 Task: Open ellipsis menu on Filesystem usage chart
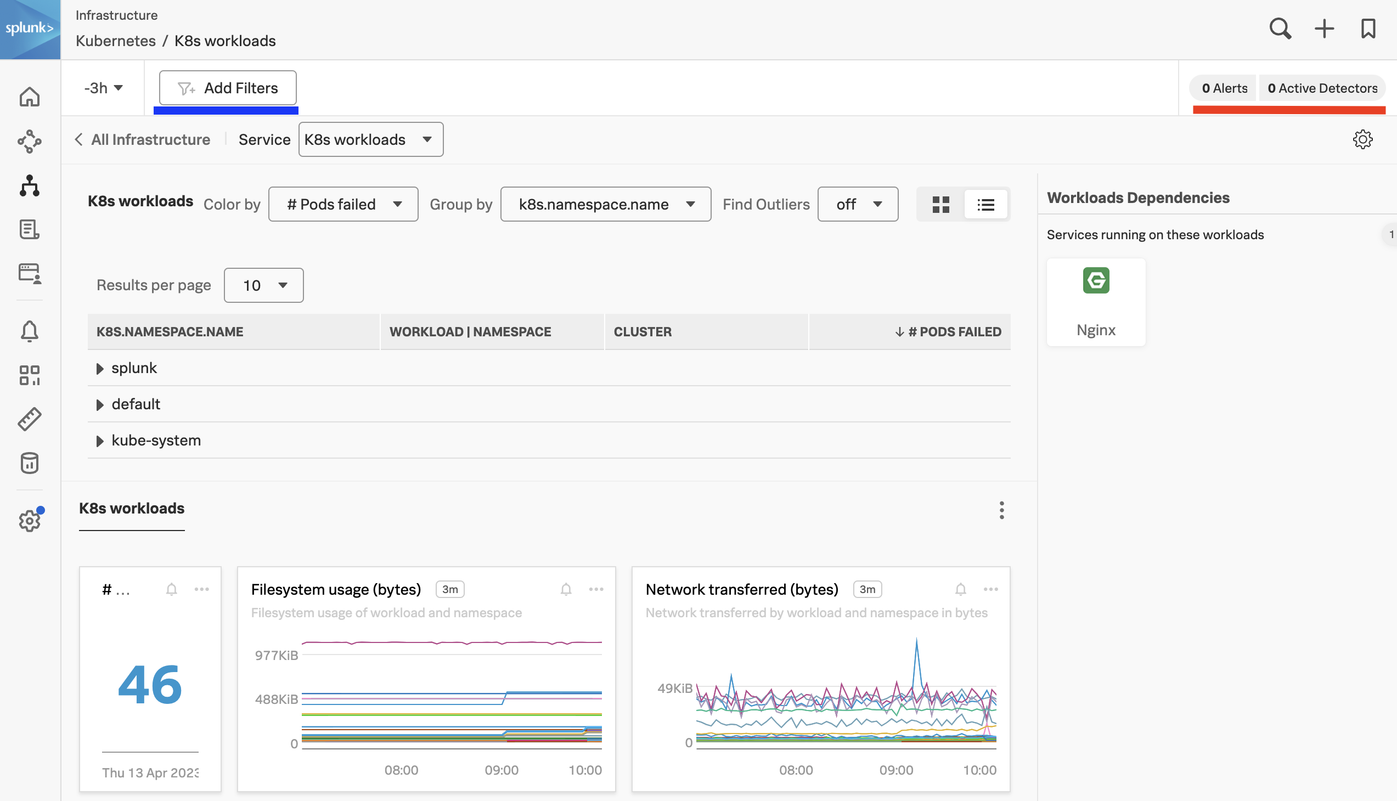[x=596, y=589]
